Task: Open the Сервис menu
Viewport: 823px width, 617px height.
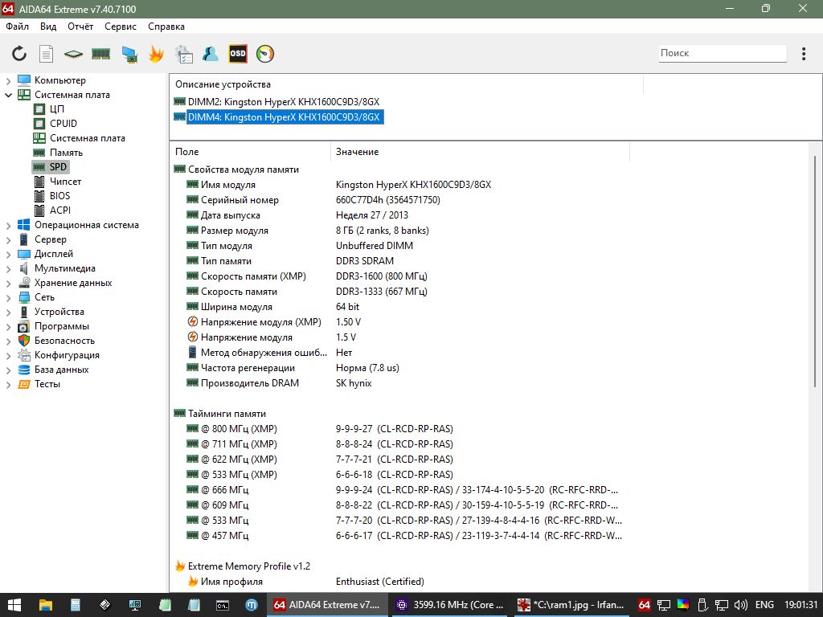Action: pos(121,27)
